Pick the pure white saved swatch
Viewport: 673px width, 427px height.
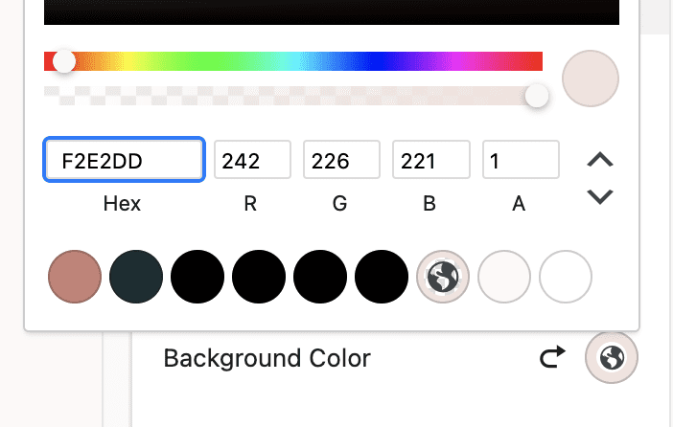point(566,277)
